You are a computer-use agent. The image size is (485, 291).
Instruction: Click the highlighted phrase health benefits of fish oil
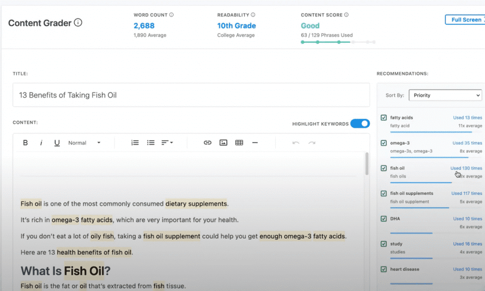[94, 253]
